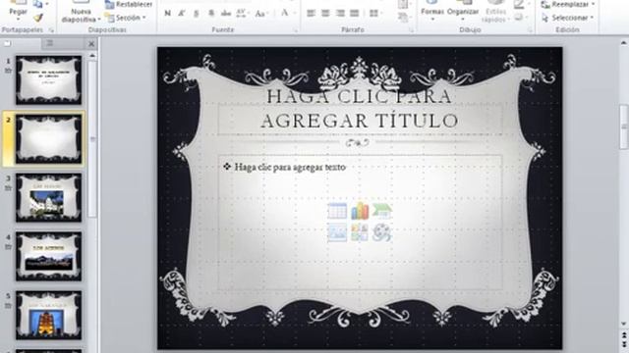Insert chart via placeholder icon
Screen dimensions: 629x353
(x=360, y=211)
